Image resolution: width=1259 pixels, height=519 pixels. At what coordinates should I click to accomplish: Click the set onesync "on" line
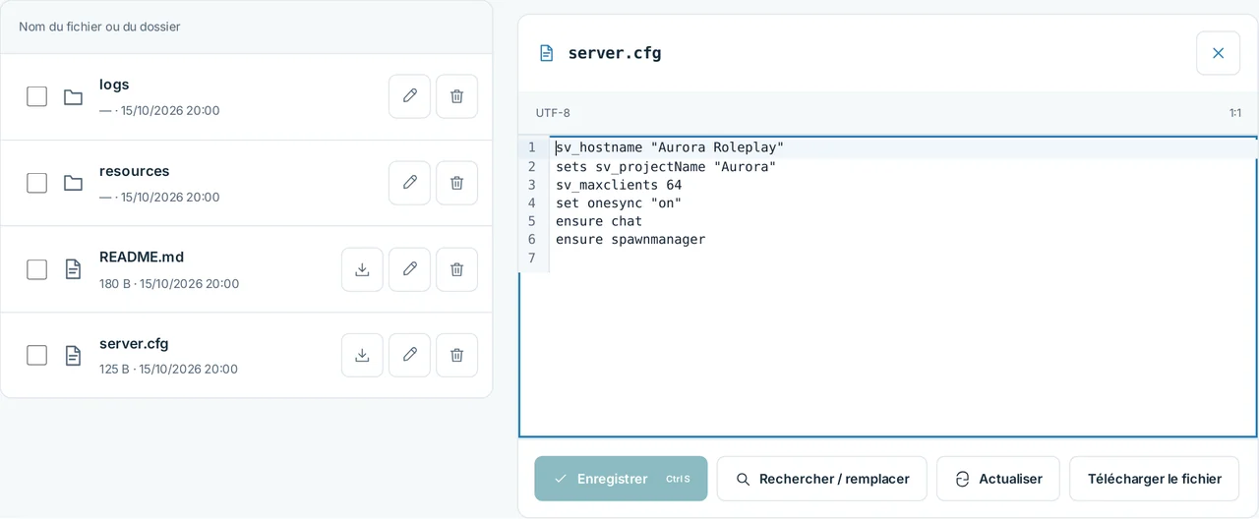click(x=619, y=202)
